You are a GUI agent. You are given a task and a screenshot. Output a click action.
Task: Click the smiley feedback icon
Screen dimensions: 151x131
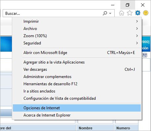[146, 13]
